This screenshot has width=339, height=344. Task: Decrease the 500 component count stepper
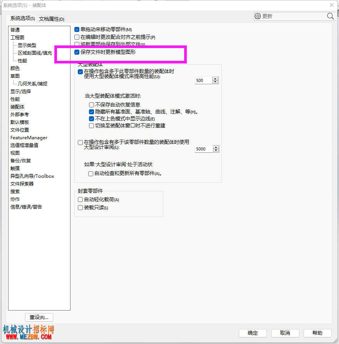click(x=215, y=82)
